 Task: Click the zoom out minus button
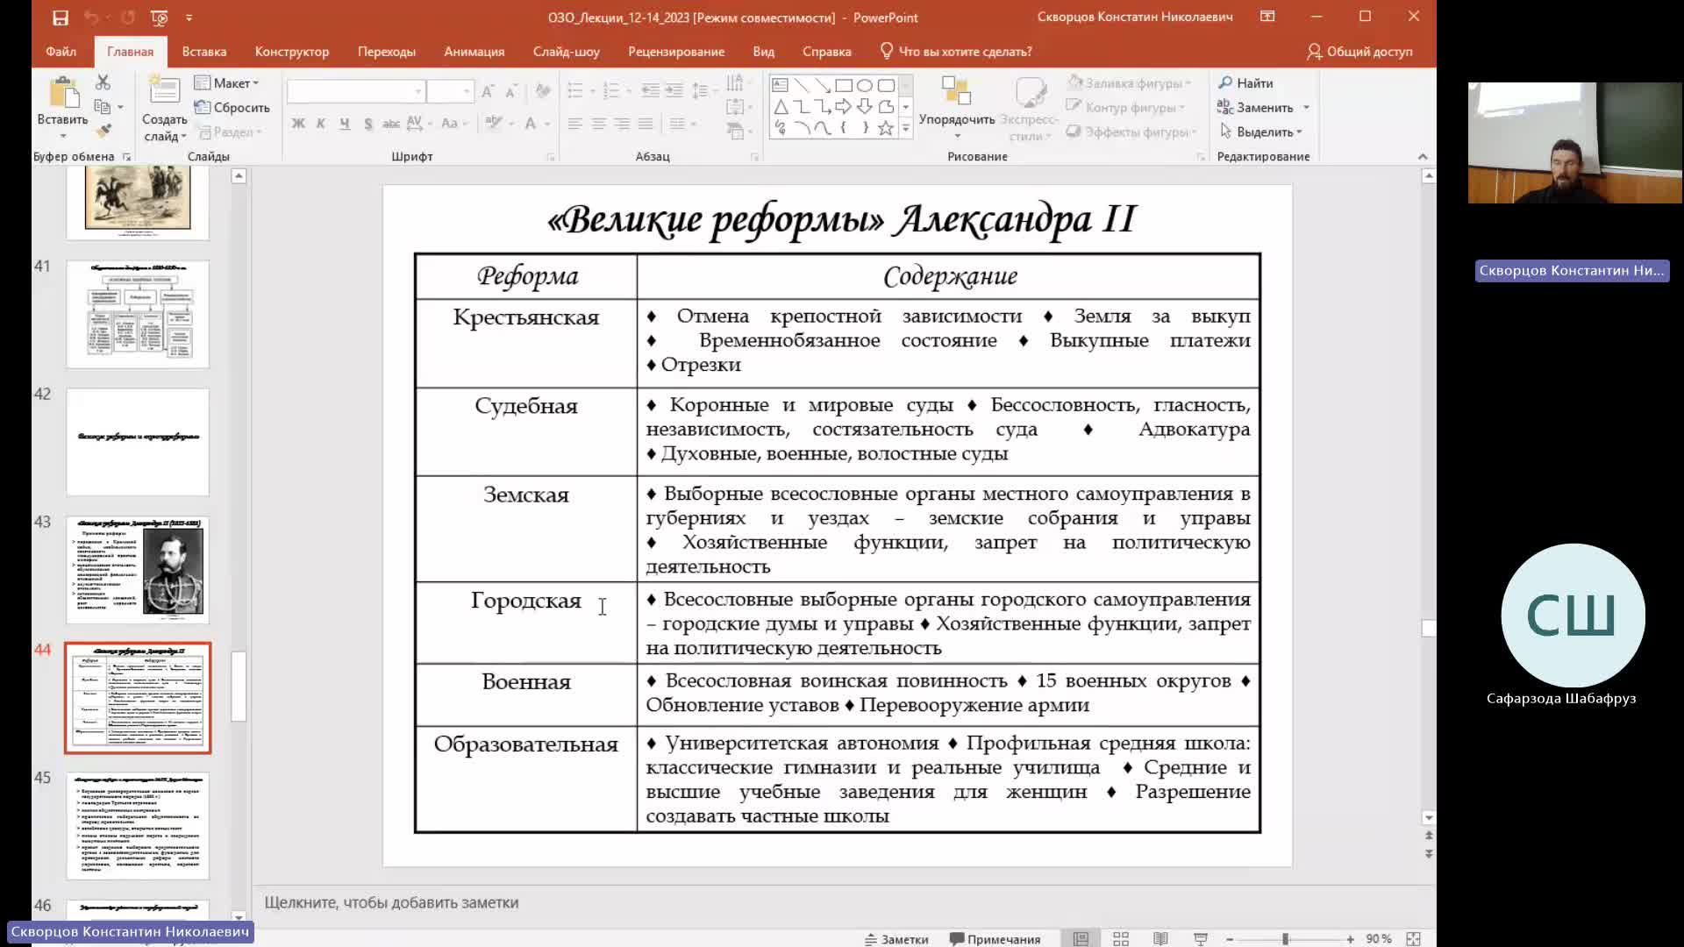pyautogui.click(x=1230, y=938)
